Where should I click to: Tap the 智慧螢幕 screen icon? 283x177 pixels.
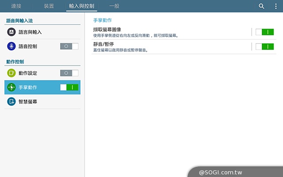tap(11, 101)
